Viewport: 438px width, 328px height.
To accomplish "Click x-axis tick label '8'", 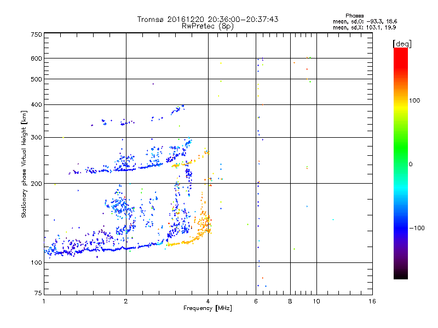I will click(290, 301).
